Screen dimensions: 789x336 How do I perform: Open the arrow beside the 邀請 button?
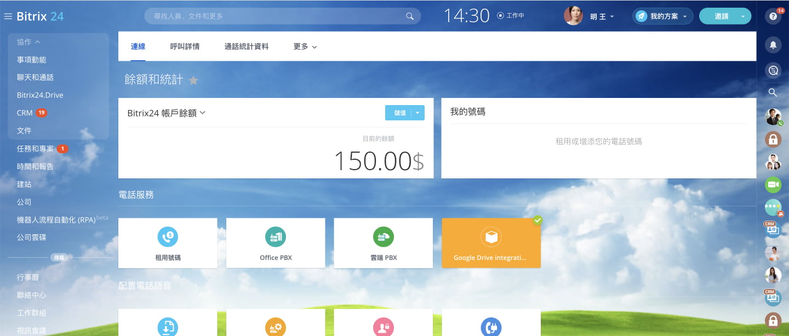pyautogui.click(x=743, y=16)
